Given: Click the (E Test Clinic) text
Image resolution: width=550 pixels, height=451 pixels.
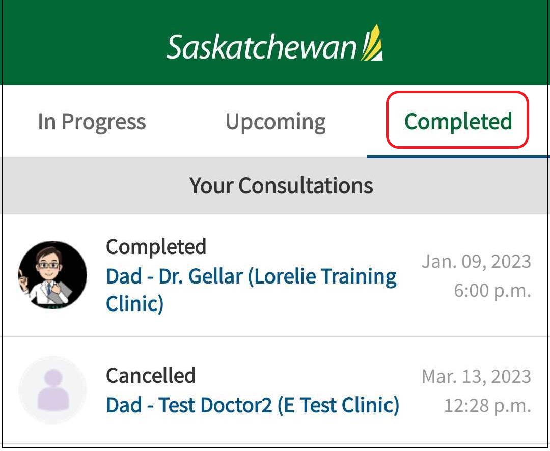Looking at the screenshot, I should (338, 405).
